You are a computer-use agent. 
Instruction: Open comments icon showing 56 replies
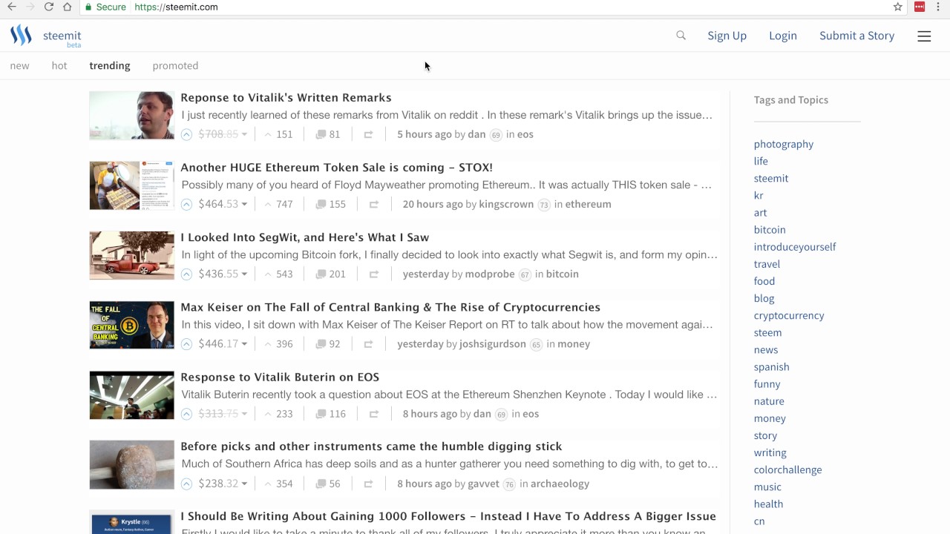[x=321, y=484]
